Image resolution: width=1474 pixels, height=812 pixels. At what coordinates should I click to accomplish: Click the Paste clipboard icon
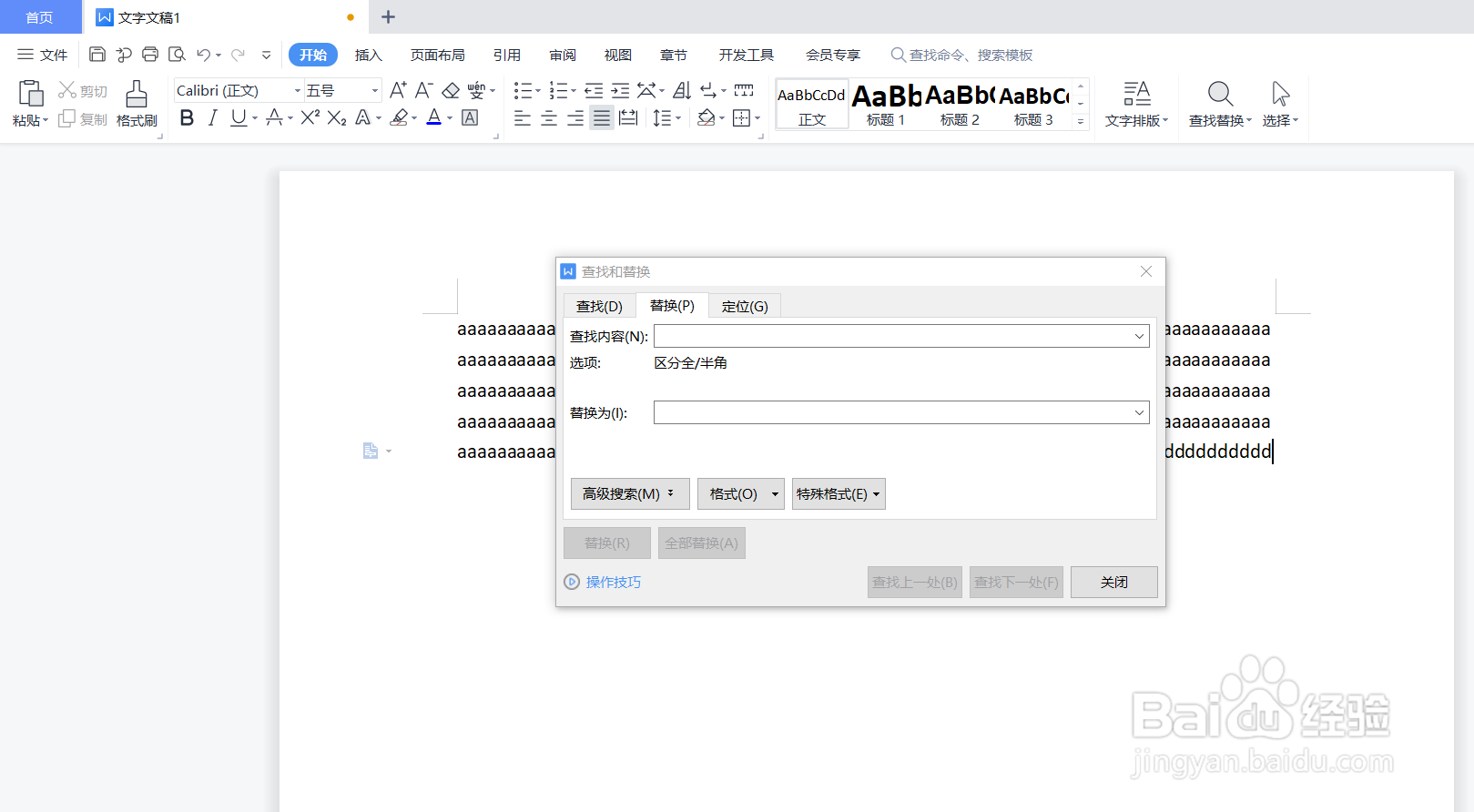coord(31,94)
